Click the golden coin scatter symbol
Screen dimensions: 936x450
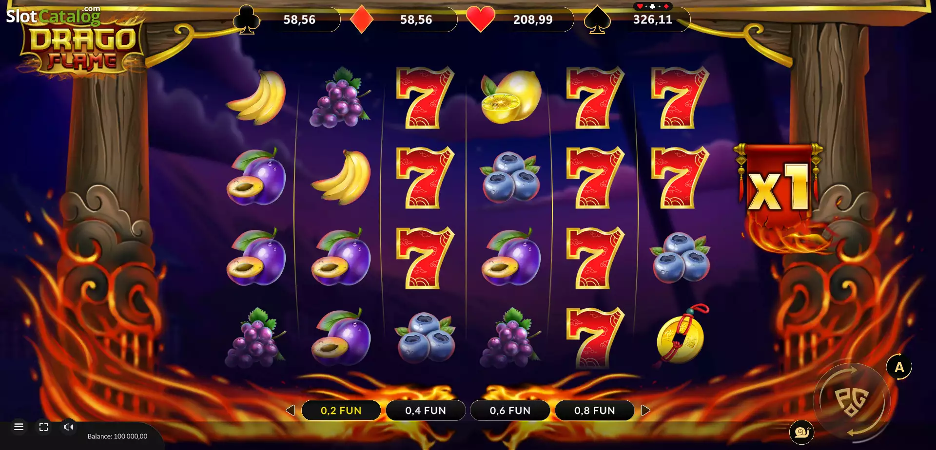pos(681,336)
